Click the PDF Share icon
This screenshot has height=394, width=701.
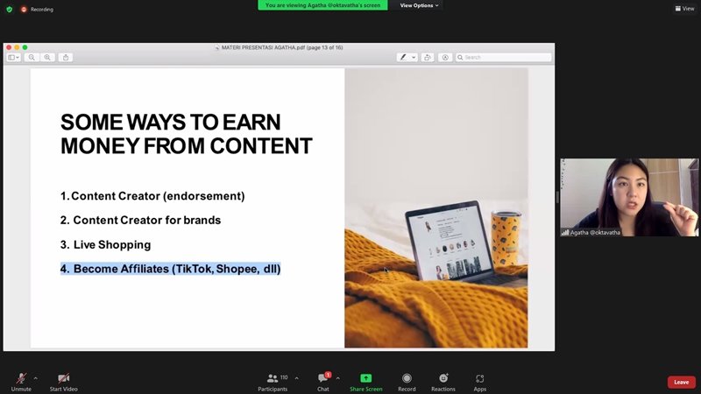point(66,57)
